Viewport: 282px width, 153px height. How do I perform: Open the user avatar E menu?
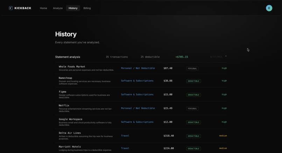tap(269, 8)
